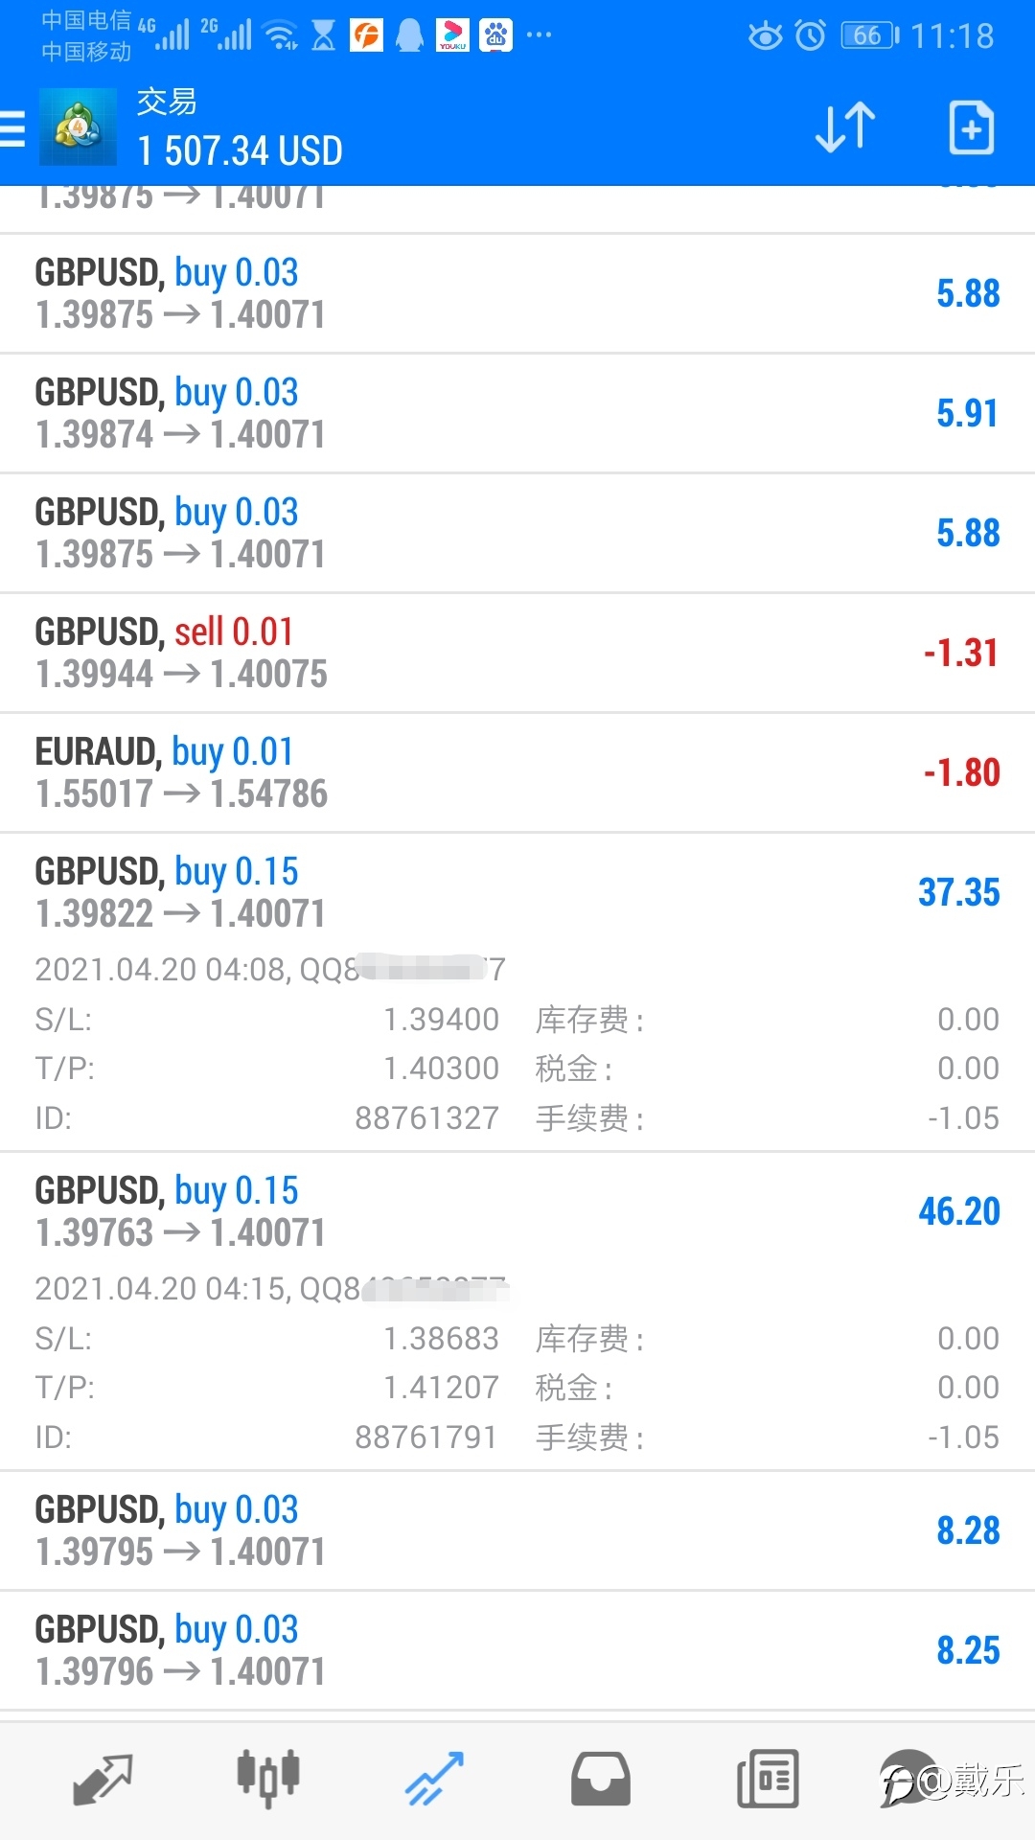
Task: Select the GBPUSD position with 8.28 profit
Action: tap(517, 1530)
